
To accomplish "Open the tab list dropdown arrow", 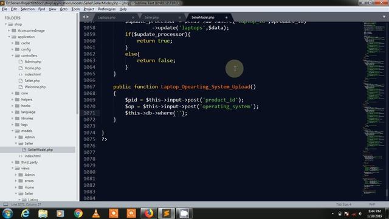I will click(x=384, y=17).
